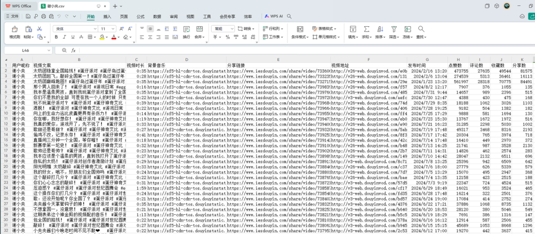
Task: Switch to the 插入 ribbon tab
Action: 107,17
